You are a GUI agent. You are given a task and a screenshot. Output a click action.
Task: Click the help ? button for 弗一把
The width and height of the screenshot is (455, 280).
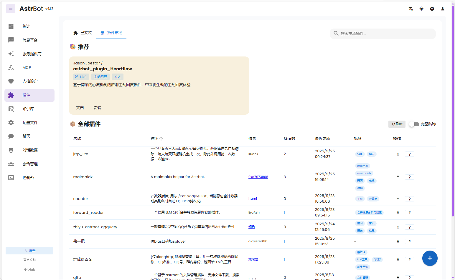click(410, 241)
